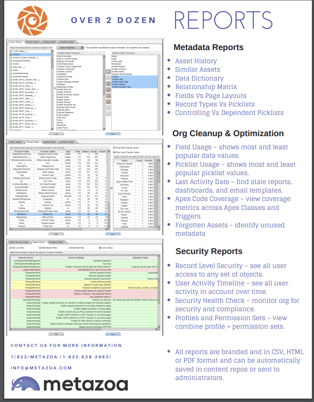
Task: Check the Account_Custom_Settings__c checkbox
Action: (x=11, y=58)
